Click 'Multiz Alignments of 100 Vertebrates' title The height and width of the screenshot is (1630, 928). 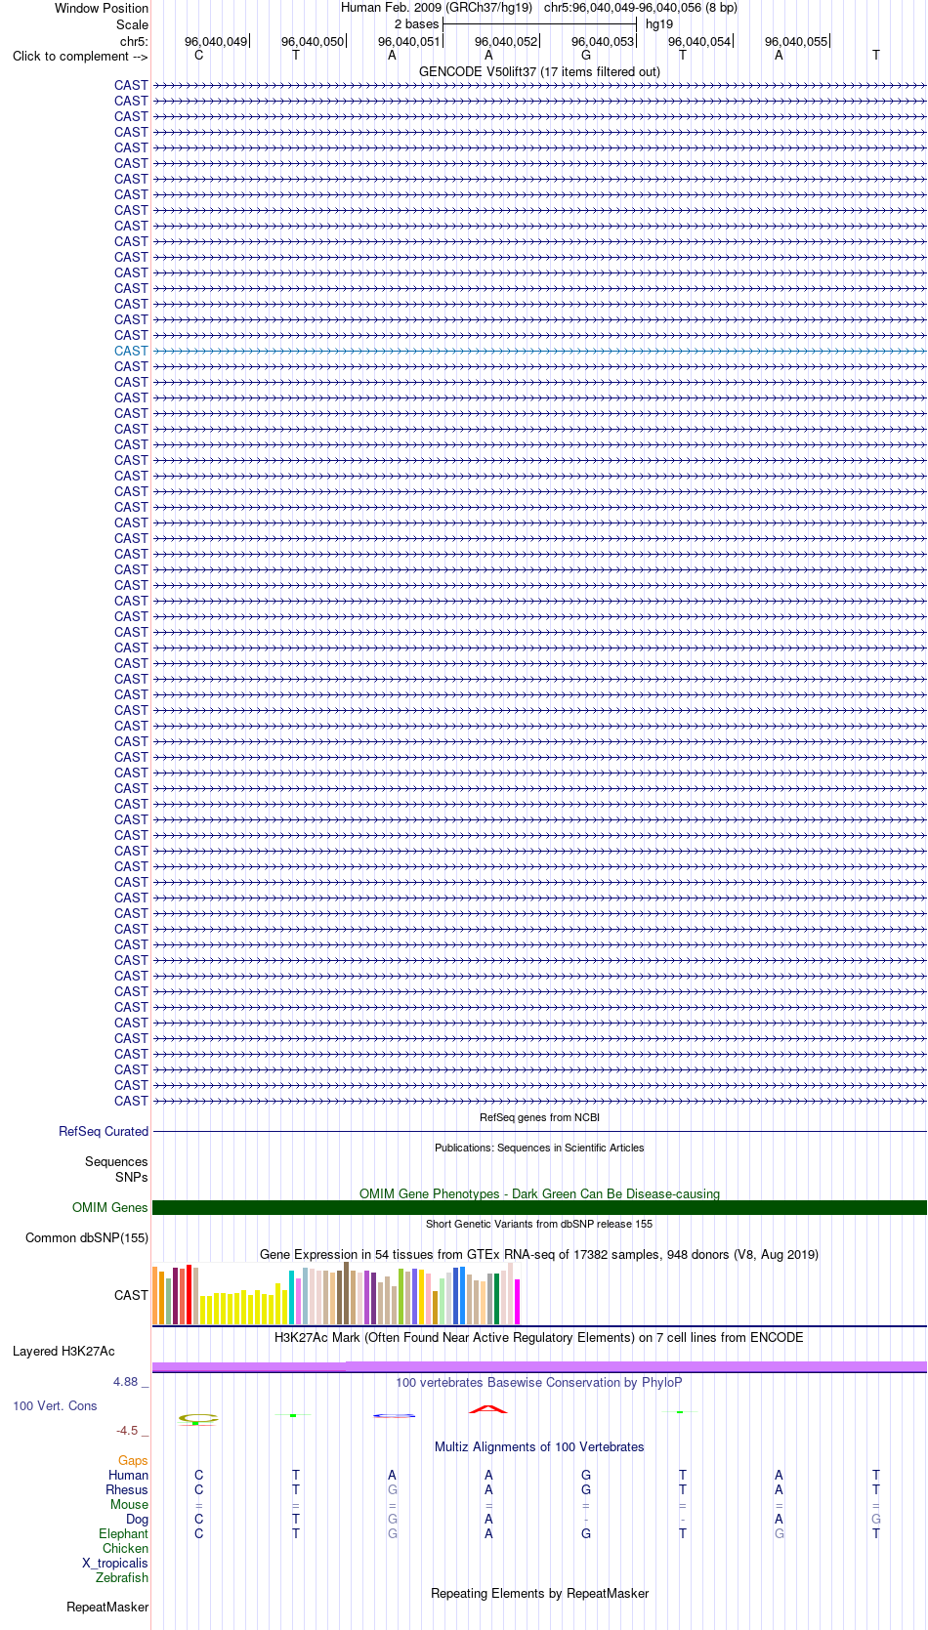(x=539, y=1446)
